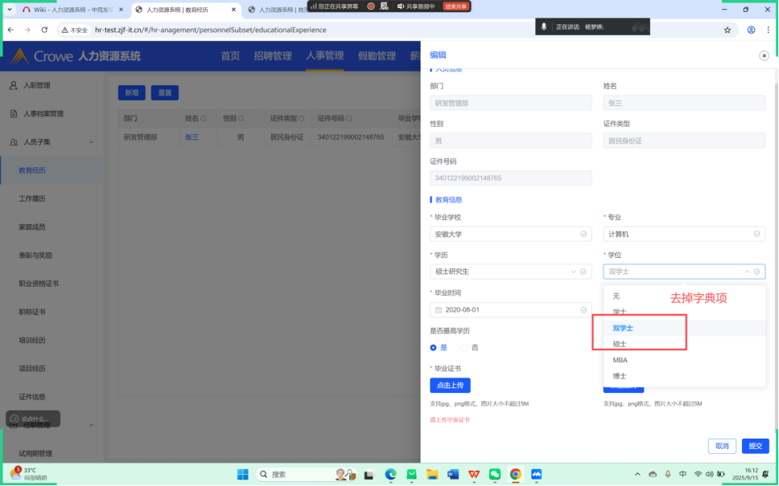The image size is (779, 486).
Task: Click the red record icon in sharing bar
Action: pyautogui.click(x=371, y=6)
